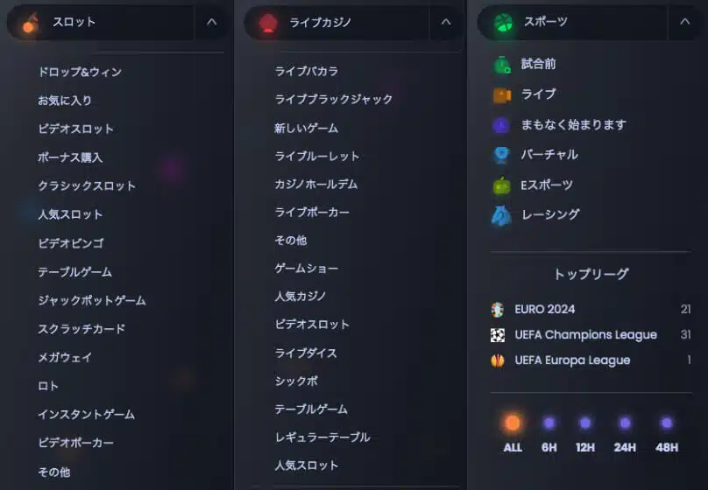Click the purple clock icon next to まもなく始まります
This screenshot has height=490, width=708.
tap(500, 125)
